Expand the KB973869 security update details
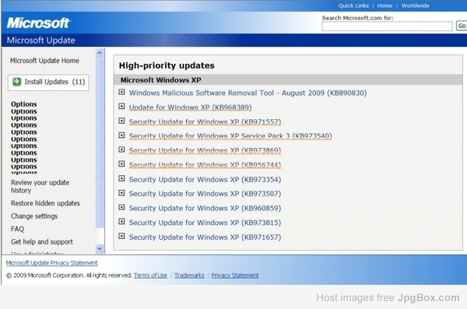 coord(121,149)
